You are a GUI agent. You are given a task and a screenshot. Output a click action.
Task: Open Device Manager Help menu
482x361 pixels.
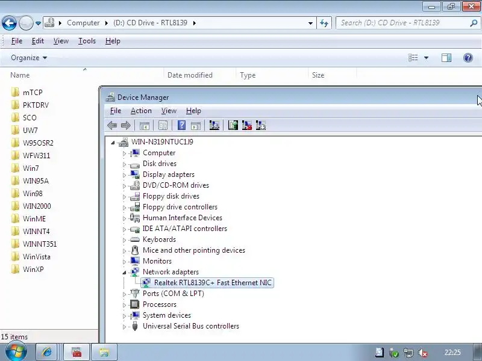tap(193, 111)
